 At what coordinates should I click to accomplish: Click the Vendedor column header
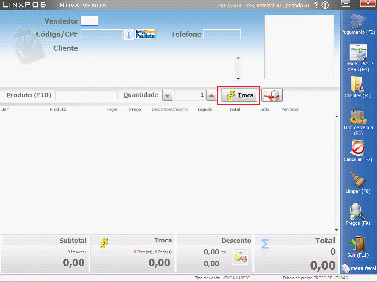[290, 109]
